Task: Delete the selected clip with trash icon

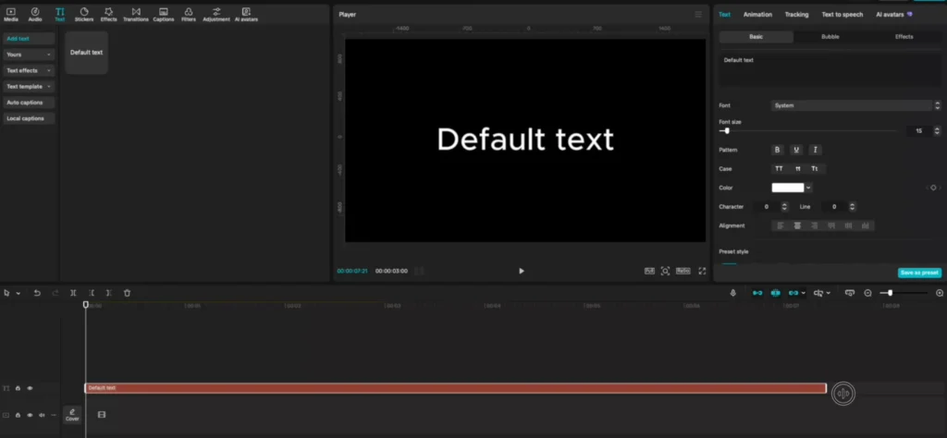Action: pyautogui.click(x=127, y=293)
